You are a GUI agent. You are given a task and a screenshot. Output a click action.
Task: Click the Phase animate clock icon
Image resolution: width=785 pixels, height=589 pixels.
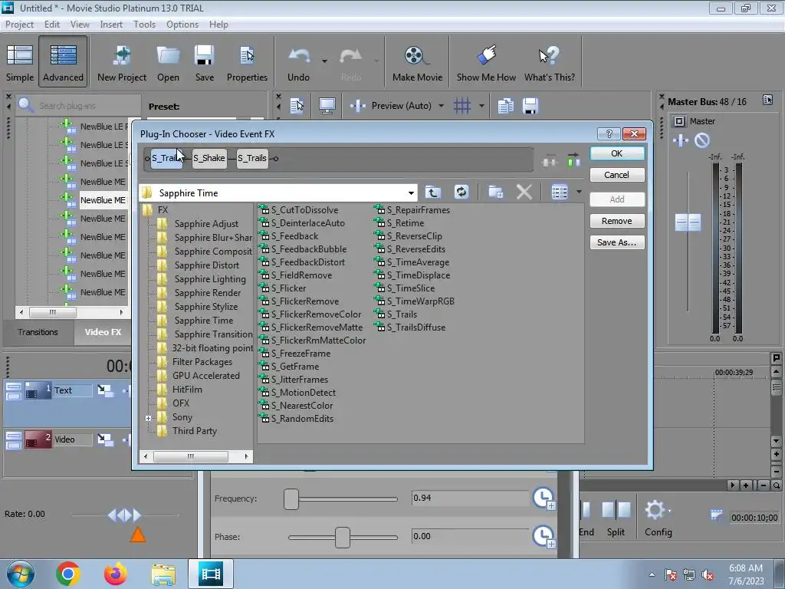[544, 536]
